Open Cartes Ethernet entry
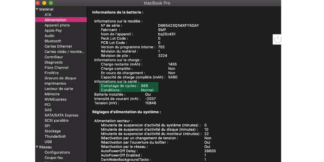 tap(58, 47)
